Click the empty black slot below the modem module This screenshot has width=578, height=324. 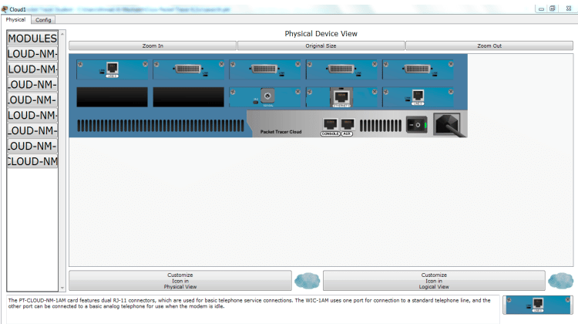112,97
